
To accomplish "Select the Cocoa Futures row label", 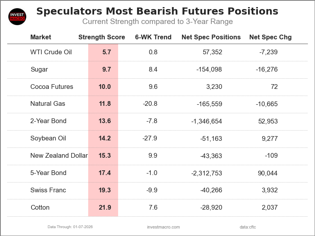I will tap(52, 87).
